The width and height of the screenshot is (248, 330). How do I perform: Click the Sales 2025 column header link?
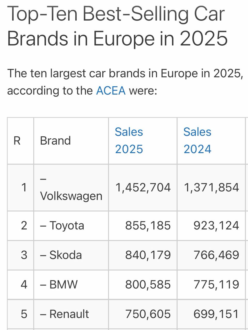click(x=129, y=141)
